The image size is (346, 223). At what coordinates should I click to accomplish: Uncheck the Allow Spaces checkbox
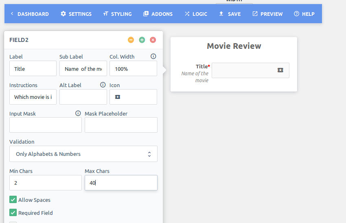pos(13,200)
